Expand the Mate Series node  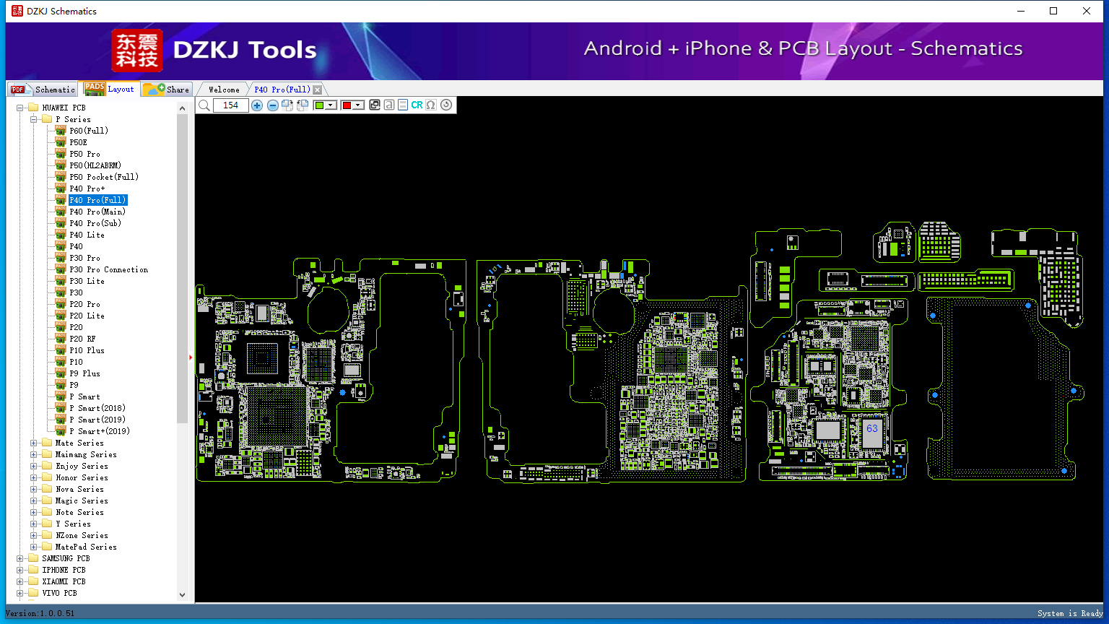tap(34, 443)
